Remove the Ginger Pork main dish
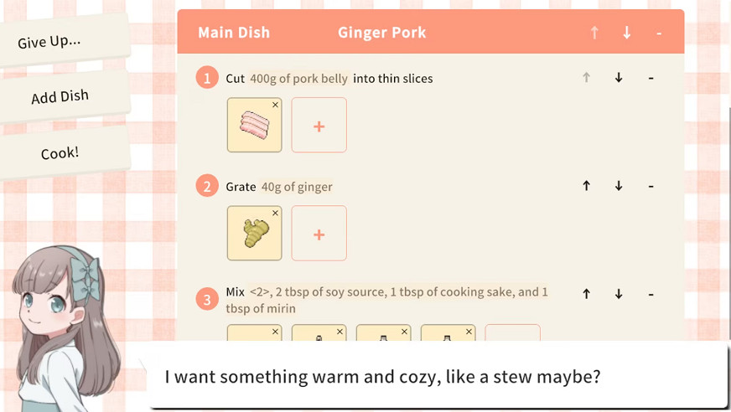 click(659, 33)
